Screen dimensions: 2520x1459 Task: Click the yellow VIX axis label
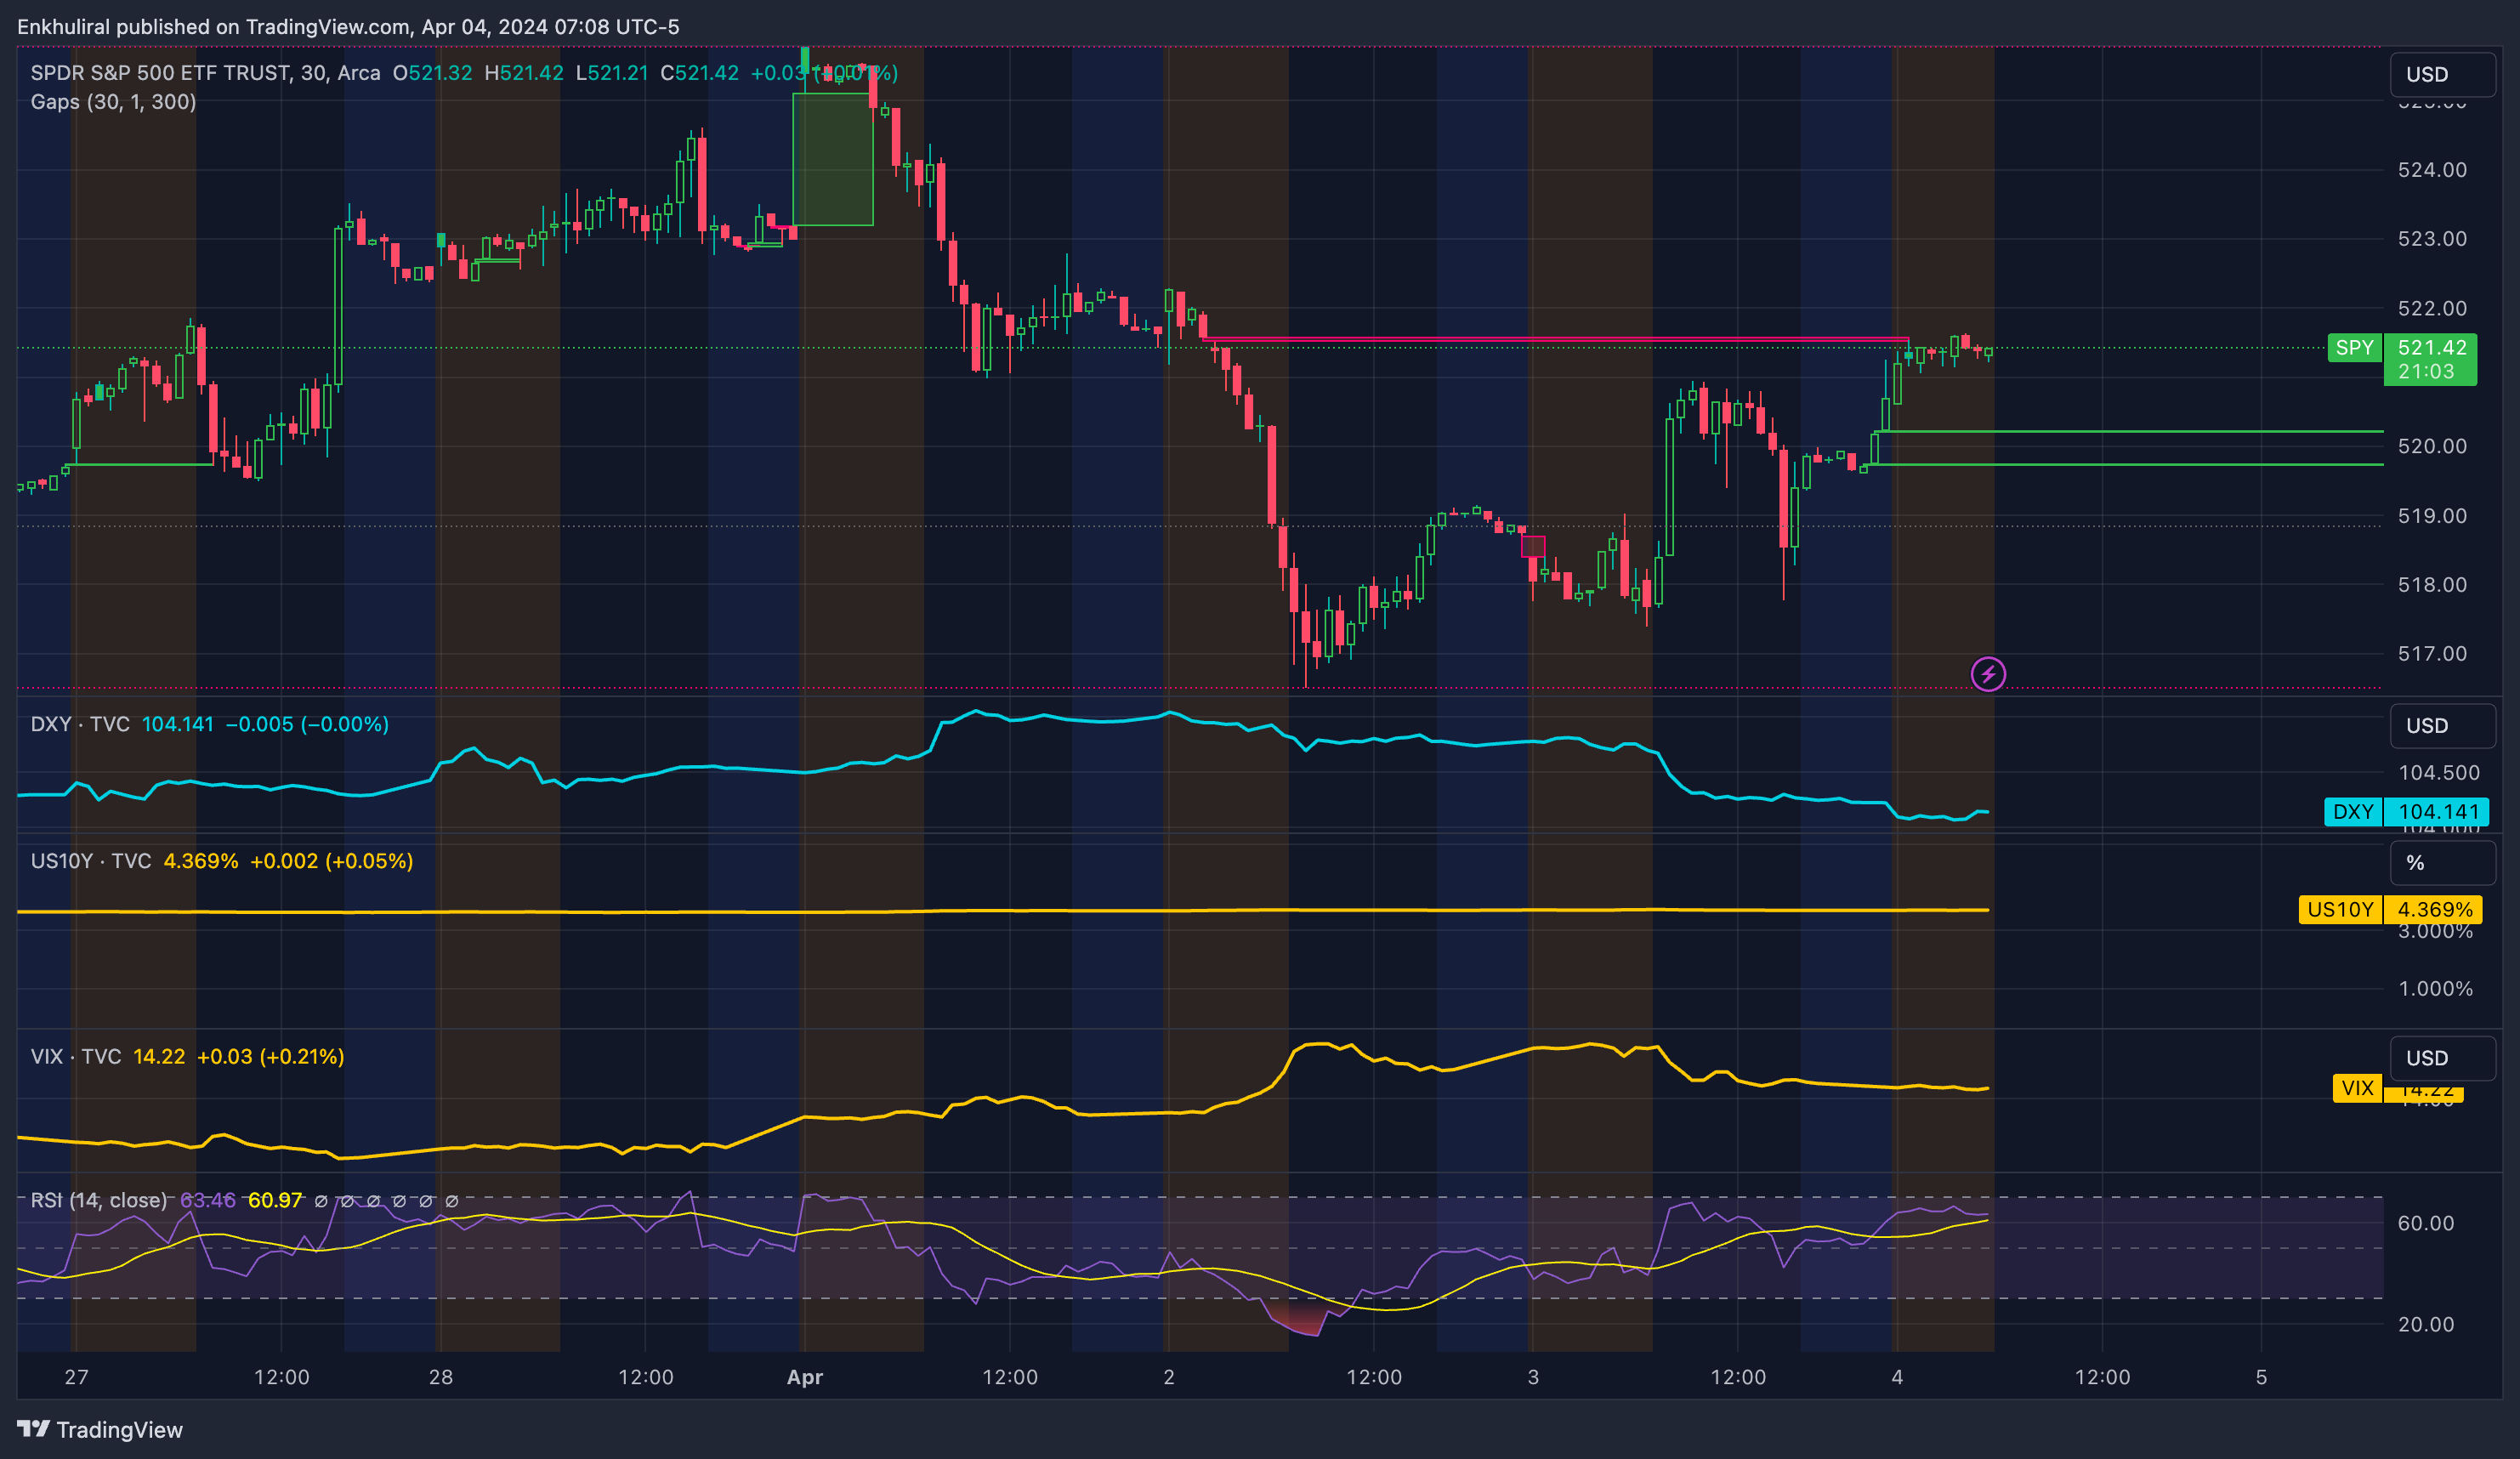click(2357, 1087)
